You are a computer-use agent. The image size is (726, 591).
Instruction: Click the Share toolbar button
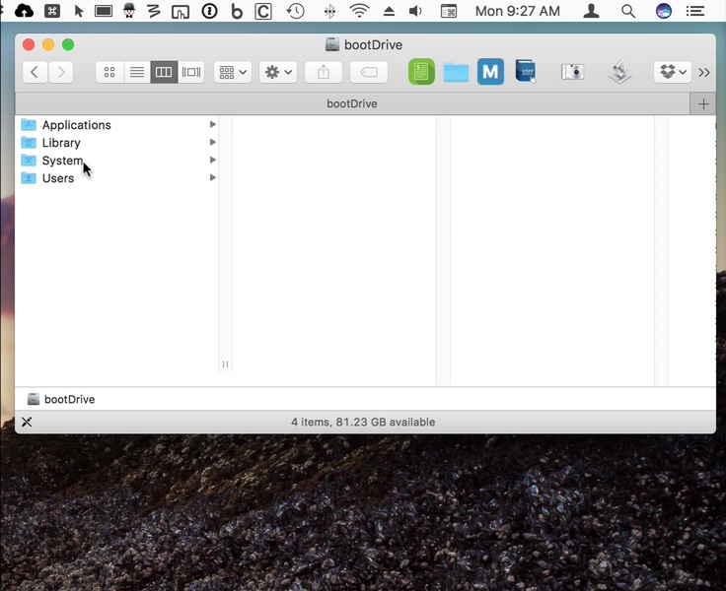[324, 72]
